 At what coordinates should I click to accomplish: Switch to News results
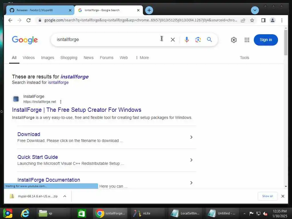click(x=88, y=58)
